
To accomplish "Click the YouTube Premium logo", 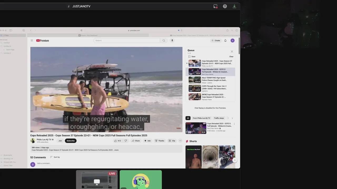I will 42,40.
